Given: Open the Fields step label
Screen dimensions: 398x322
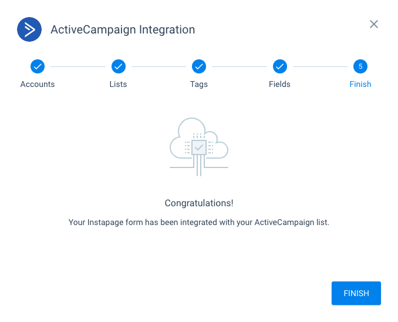Looking at the screenshot, I should tap(280, 84).
